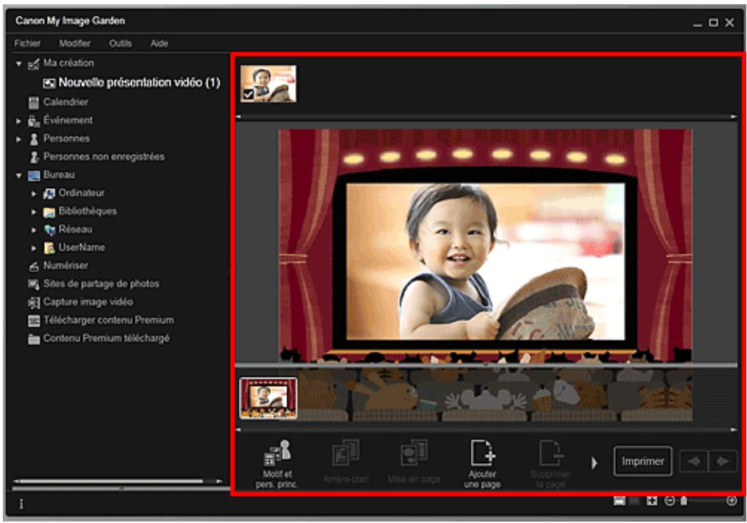Open Personnes non enregistrées
The image size is (747, 523).
point(103,156)
